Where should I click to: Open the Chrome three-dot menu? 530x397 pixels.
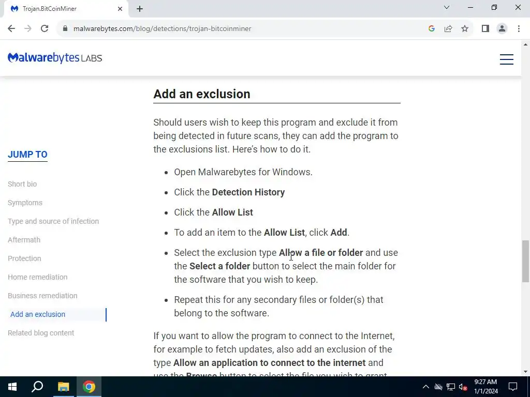tap(519, 29)
